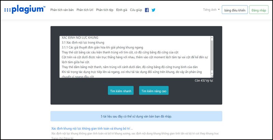
Task: Click inside the text analysis input box
Action: (135, 57)
